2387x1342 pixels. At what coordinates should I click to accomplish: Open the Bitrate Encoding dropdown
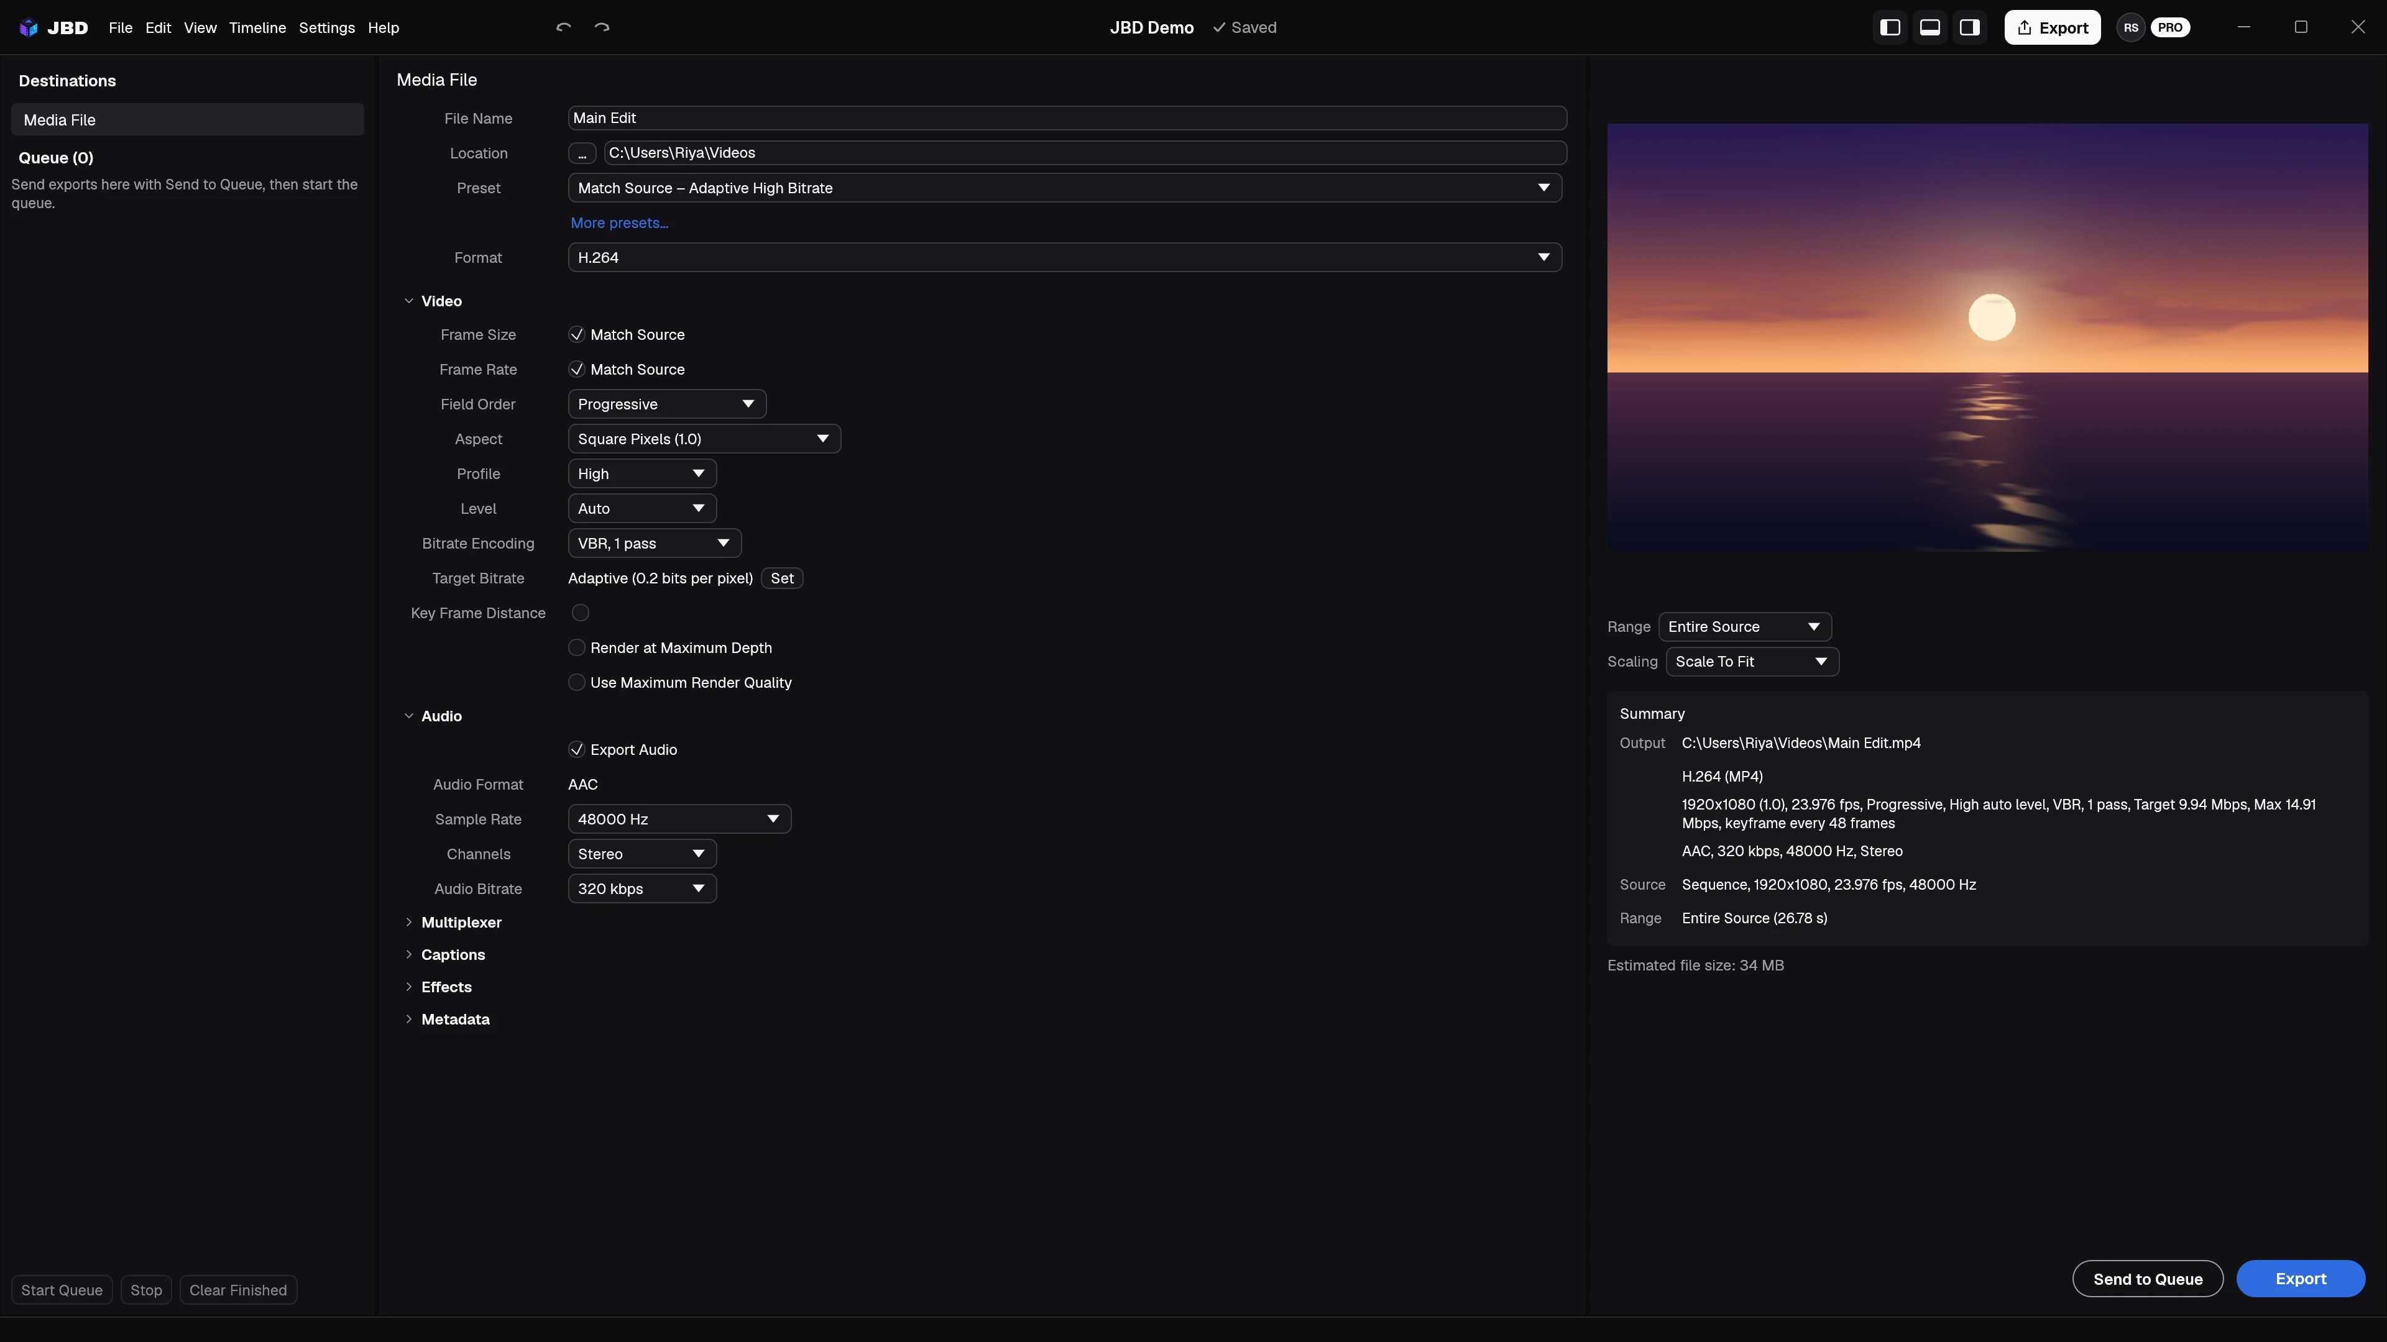[654, 544]
